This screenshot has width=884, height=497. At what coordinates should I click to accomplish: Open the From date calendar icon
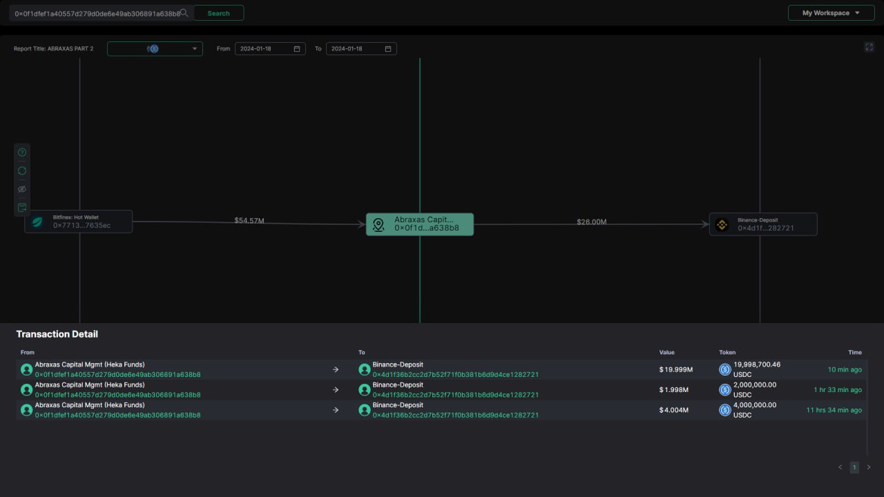point(297,49)
